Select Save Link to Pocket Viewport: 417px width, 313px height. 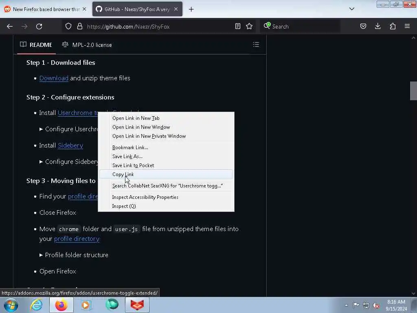pos(166,165)
